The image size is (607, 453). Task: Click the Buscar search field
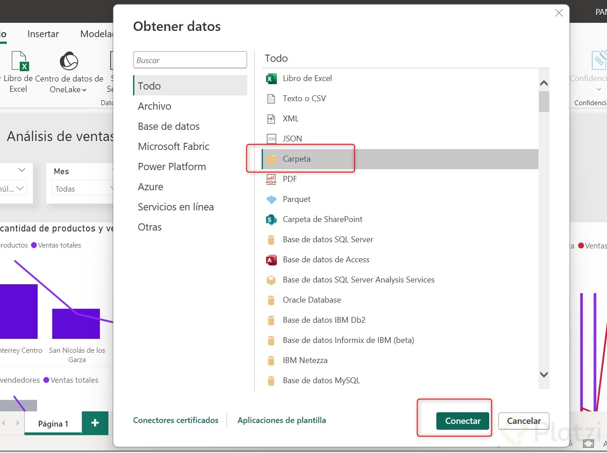190,60
